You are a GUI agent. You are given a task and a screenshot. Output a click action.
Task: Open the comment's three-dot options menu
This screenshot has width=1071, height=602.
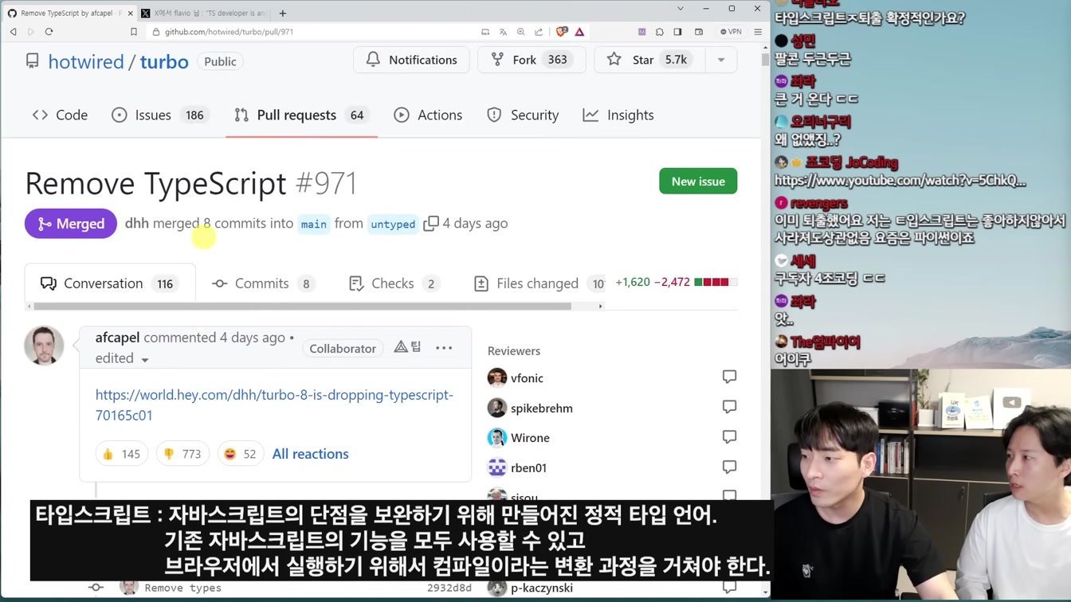(x=444, y=348)
